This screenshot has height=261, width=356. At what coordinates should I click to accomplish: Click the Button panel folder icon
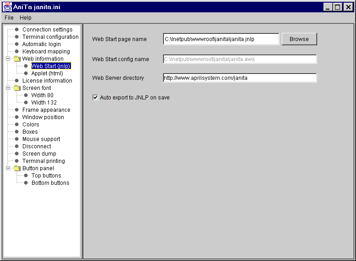point(17,168)
